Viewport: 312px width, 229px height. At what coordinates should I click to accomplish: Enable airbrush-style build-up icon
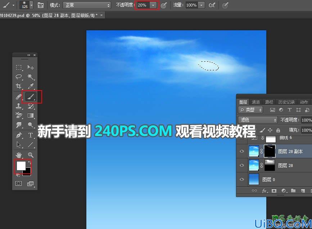212,5
